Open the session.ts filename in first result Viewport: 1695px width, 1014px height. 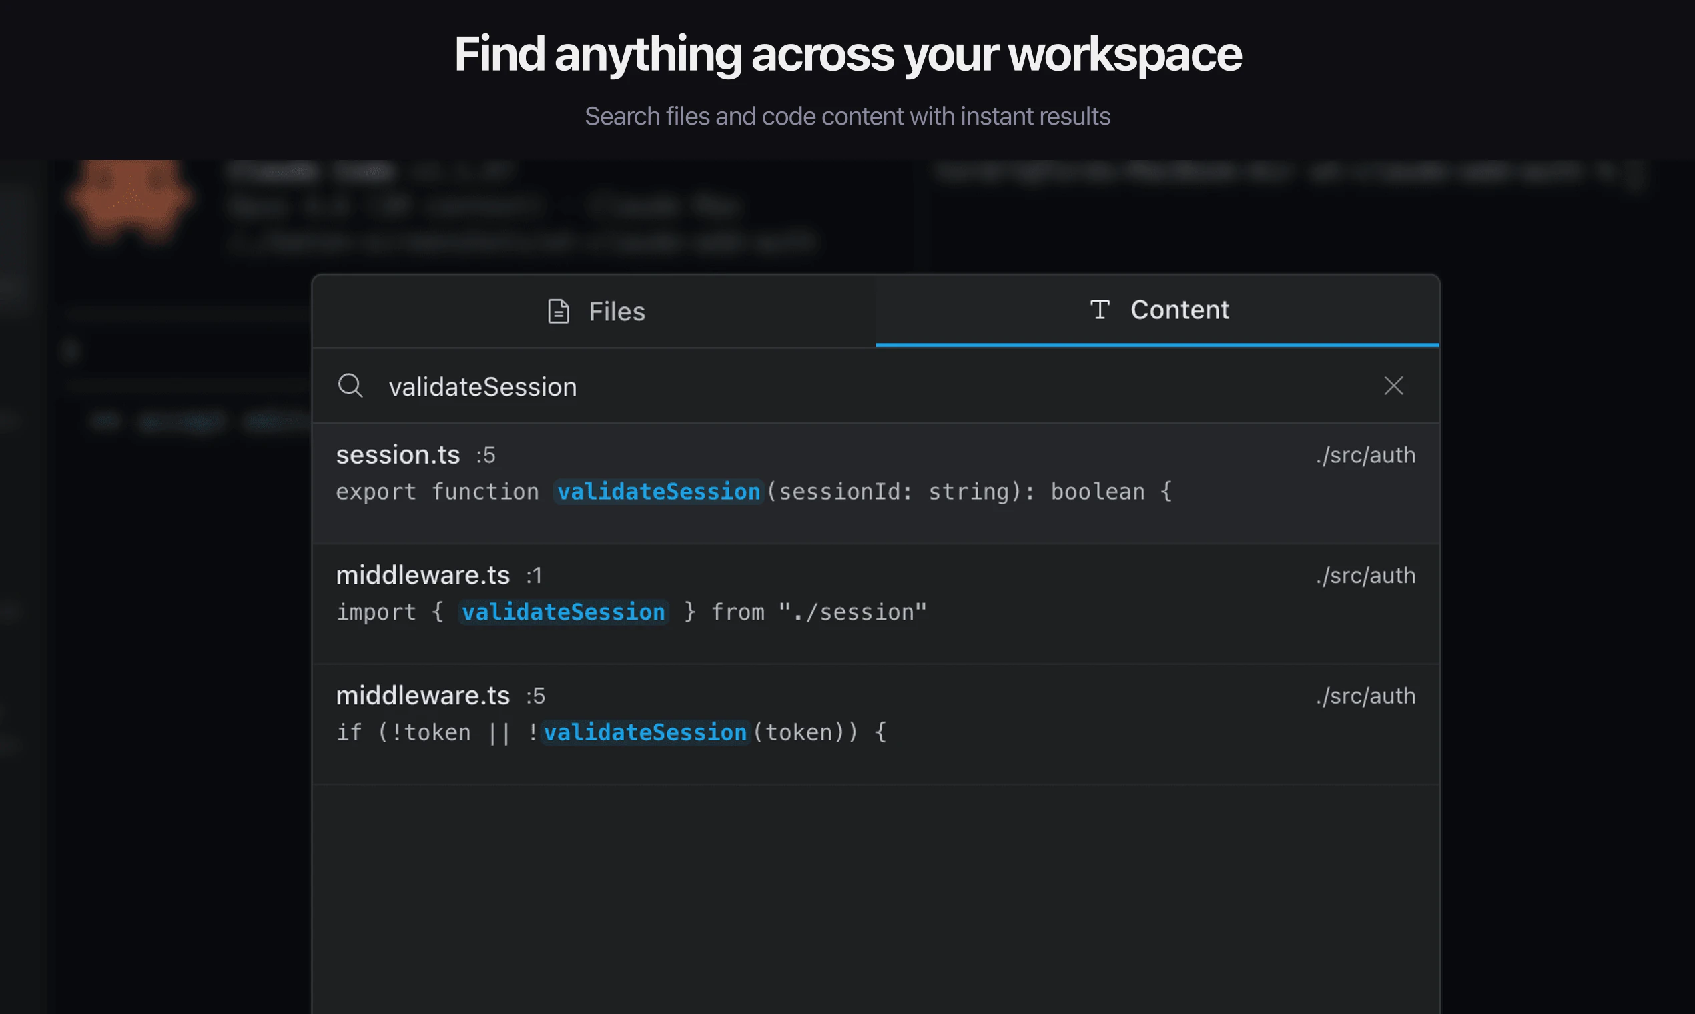(x=398, y=454)
